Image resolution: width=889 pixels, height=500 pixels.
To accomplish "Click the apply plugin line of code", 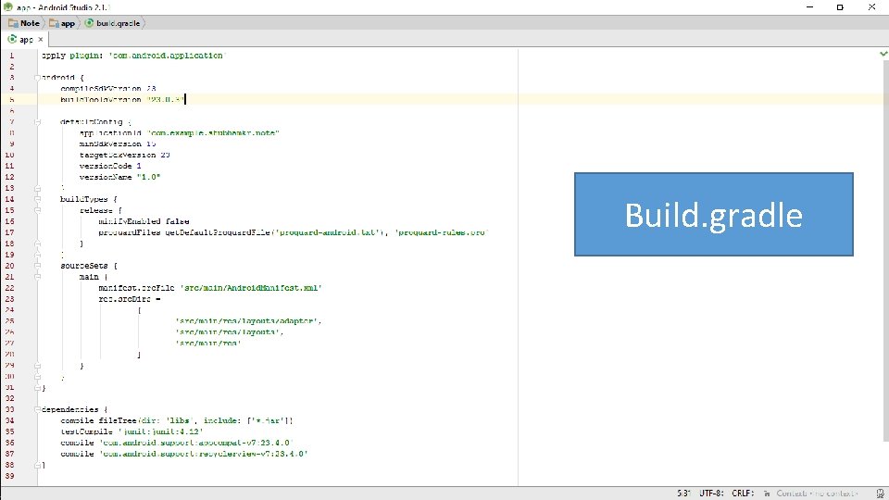I will point(133,56).
